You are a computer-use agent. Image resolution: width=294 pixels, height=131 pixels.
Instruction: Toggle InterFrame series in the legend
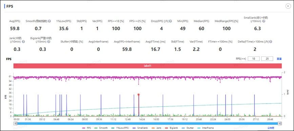[x=206, y=128]
